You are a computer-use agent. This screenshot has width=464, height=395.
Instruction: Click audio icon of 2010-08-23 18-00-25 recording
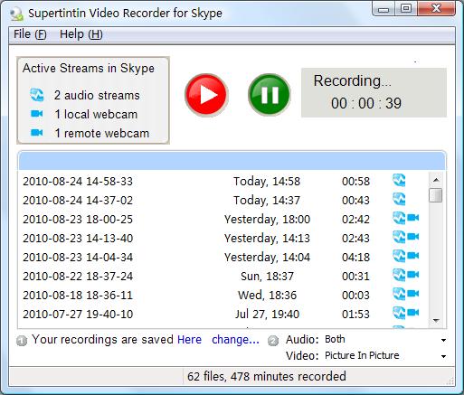399,218
